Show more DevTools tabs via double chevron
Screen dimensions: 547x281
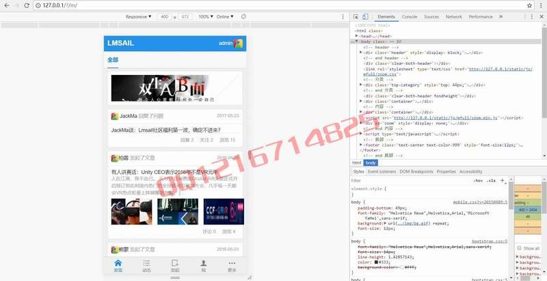tap(501, 16)
